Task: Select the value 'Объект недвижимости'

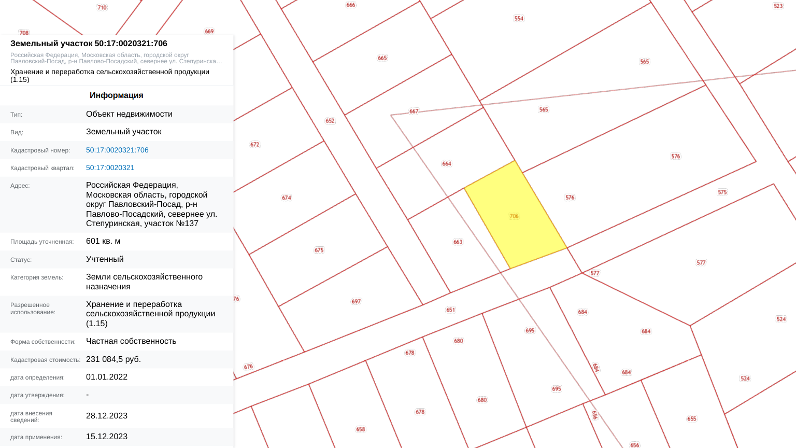Action: 129,114
